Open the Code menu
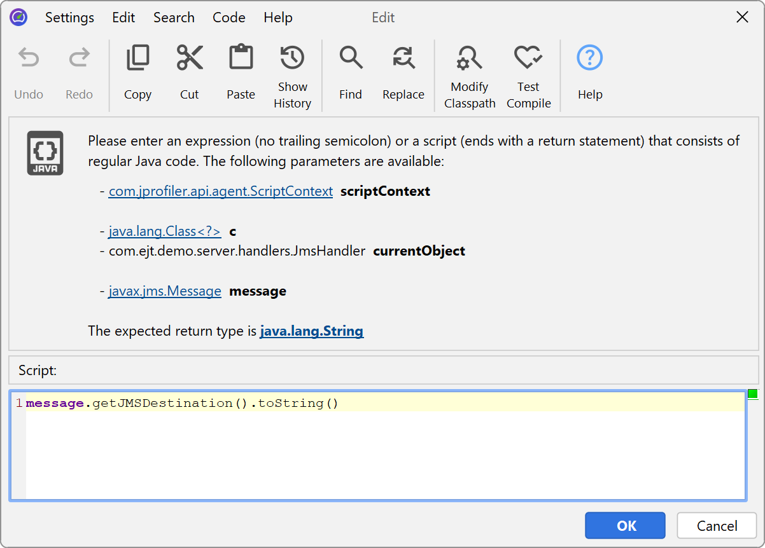Viewport: 765px width, 548px height. pyautogui.click(x=229, y=18)
